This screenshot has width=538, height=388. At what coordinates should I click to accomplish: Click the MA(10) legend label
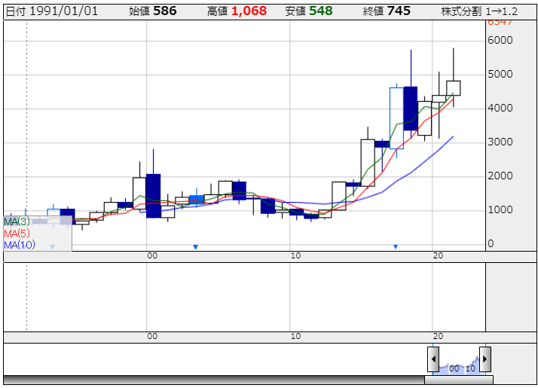click(20, 245)
